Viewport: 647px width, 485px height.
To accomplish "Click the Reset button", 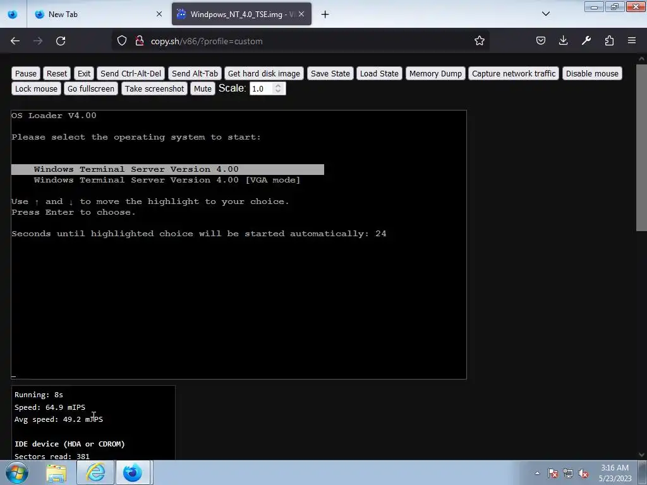I will pyautogui.click(x=56, y=73).
